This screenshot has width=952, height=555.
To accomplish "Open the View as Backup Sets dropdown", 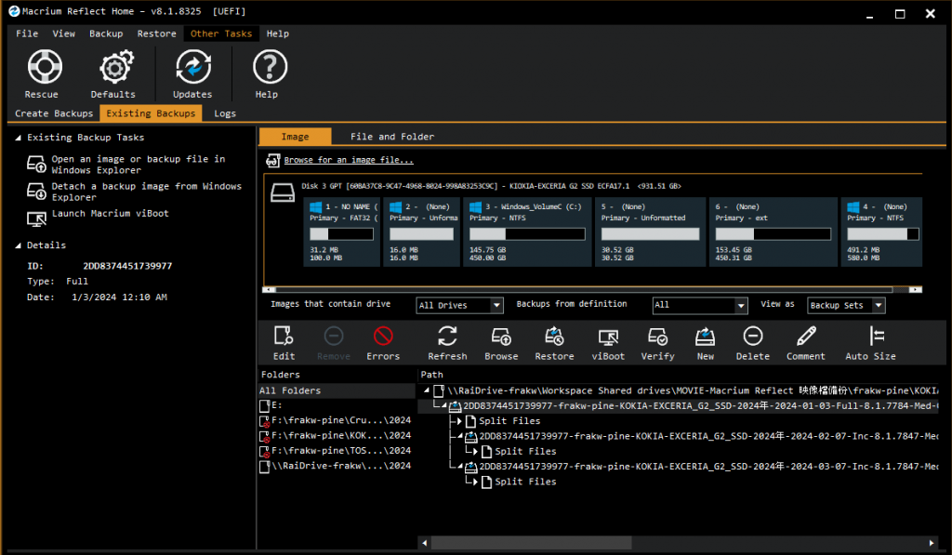I will (846, 306).
